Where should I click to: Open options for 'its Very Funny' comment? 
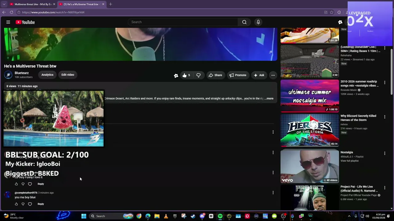click(x=273, y=173)
